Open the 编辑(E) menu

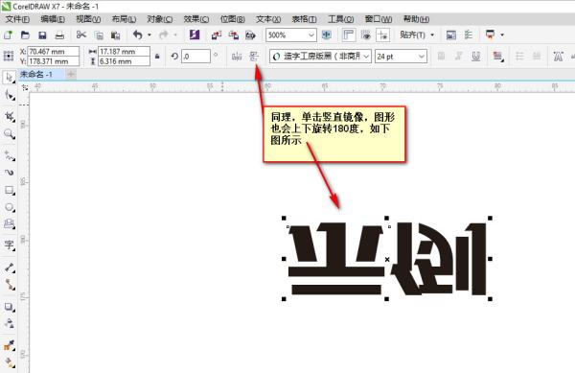click(x=53, y=19)
